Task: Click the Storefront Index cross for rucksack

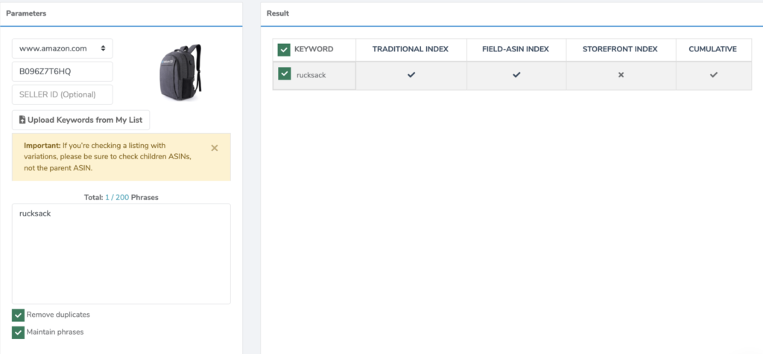Action: click(620, 75)
